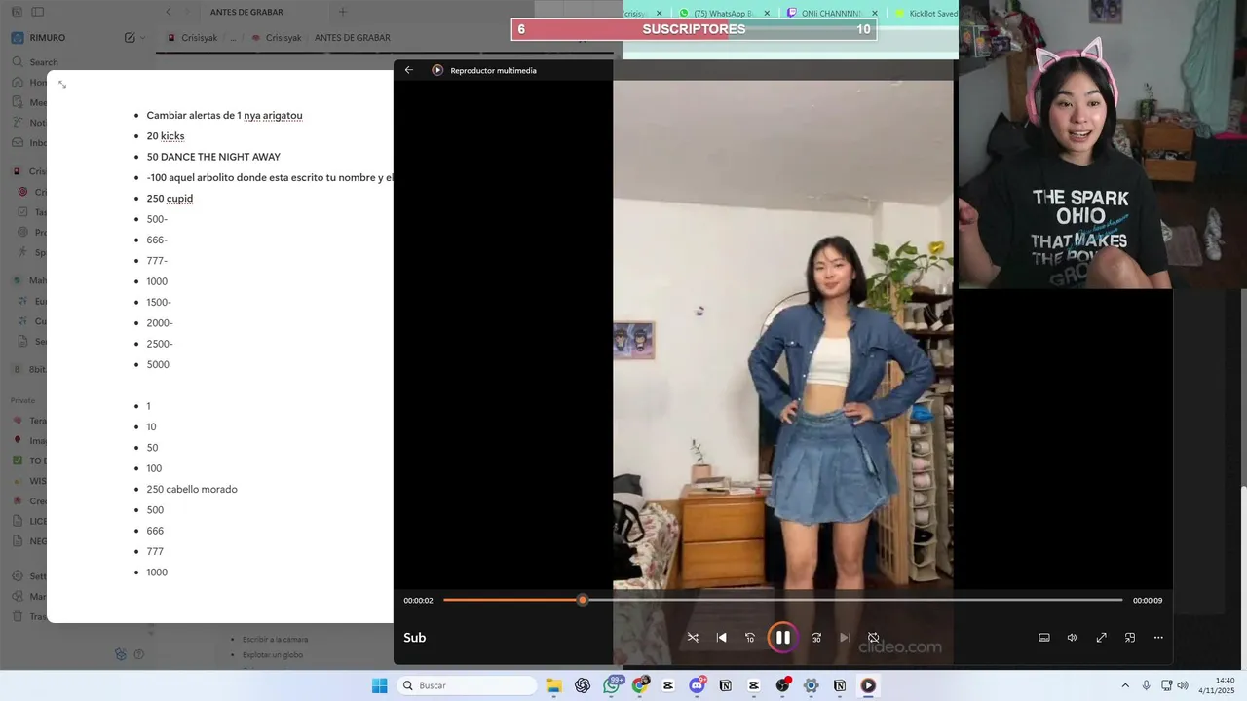Open first Crisisyak breadcrumb
Image resolution: width=1247 pixels, height=701 pixels.
pyautogui.click(x=192, y=38)
